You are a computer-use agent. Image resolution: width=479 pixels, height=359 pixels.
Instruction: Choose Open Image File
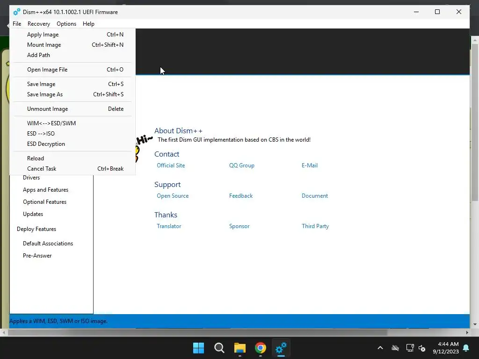[73, 70]
